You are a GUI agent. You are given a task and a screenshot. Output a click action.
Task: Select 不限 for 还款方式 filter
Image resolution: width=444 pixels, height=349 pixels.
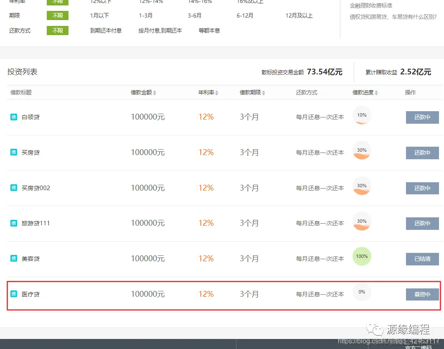pyautogui.click(x=58, y=31)
